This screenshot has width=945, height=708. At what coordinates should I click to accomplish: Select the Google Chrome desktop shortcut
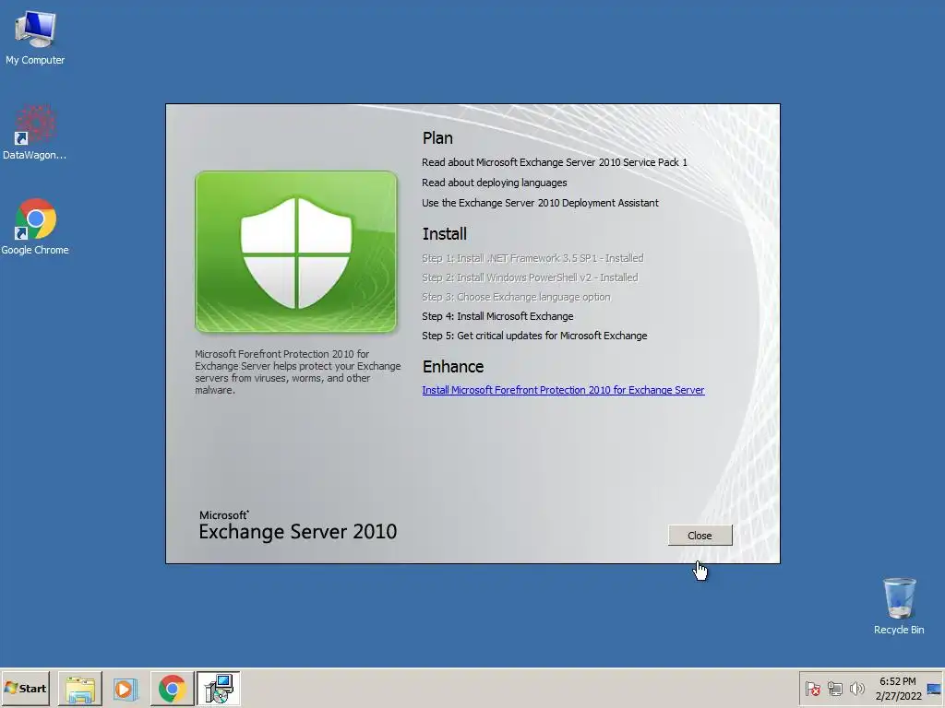[x=35, y=227]
